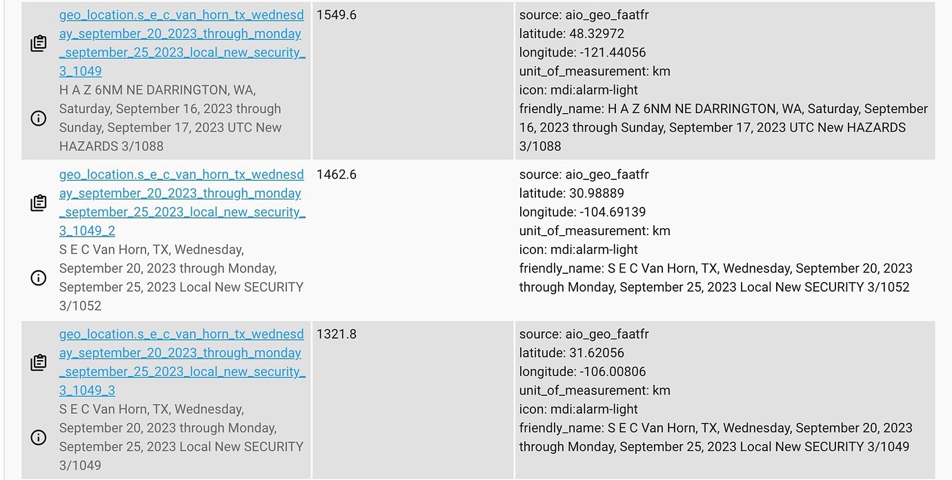This screenshot has width=952, height=480.
Task: Select friendly_name text ending in SECURITY 3/1049
Action: 715,437
